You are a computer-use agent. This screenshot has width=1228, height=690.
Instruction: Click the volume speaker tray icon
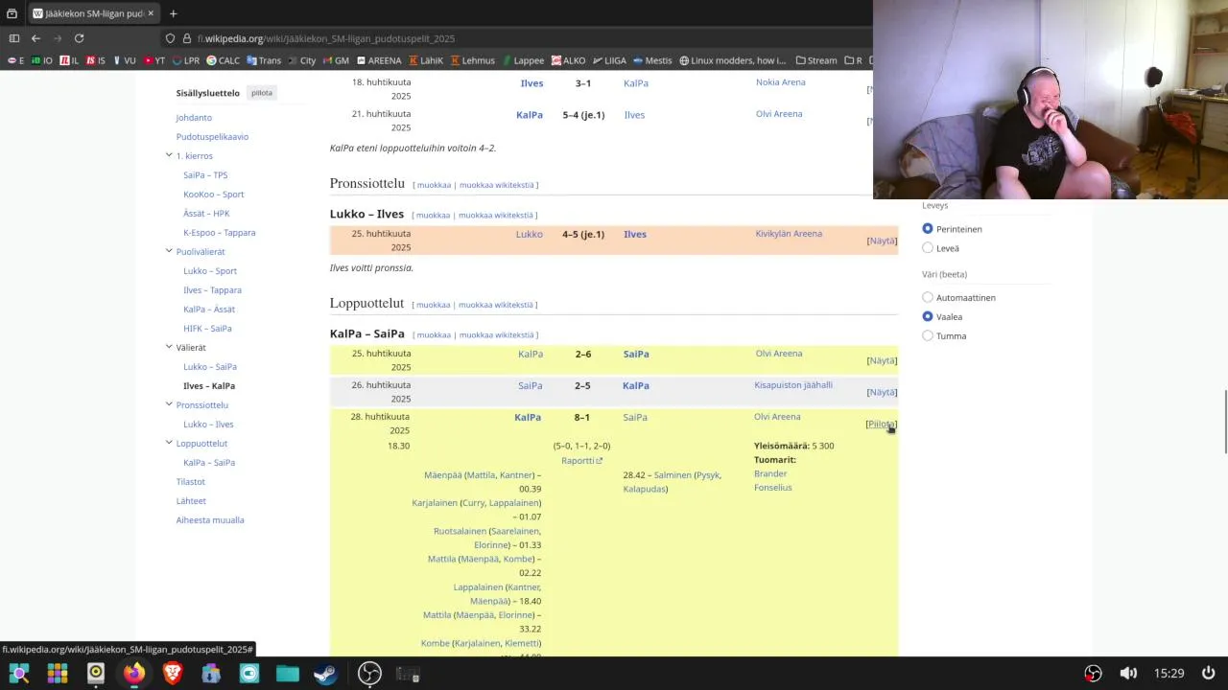1128,674
